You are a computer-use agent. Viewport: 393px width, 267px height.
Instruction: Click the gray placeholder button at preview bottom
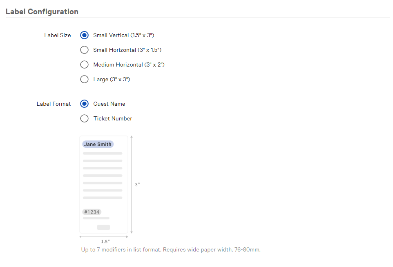[x=103, y=227]
